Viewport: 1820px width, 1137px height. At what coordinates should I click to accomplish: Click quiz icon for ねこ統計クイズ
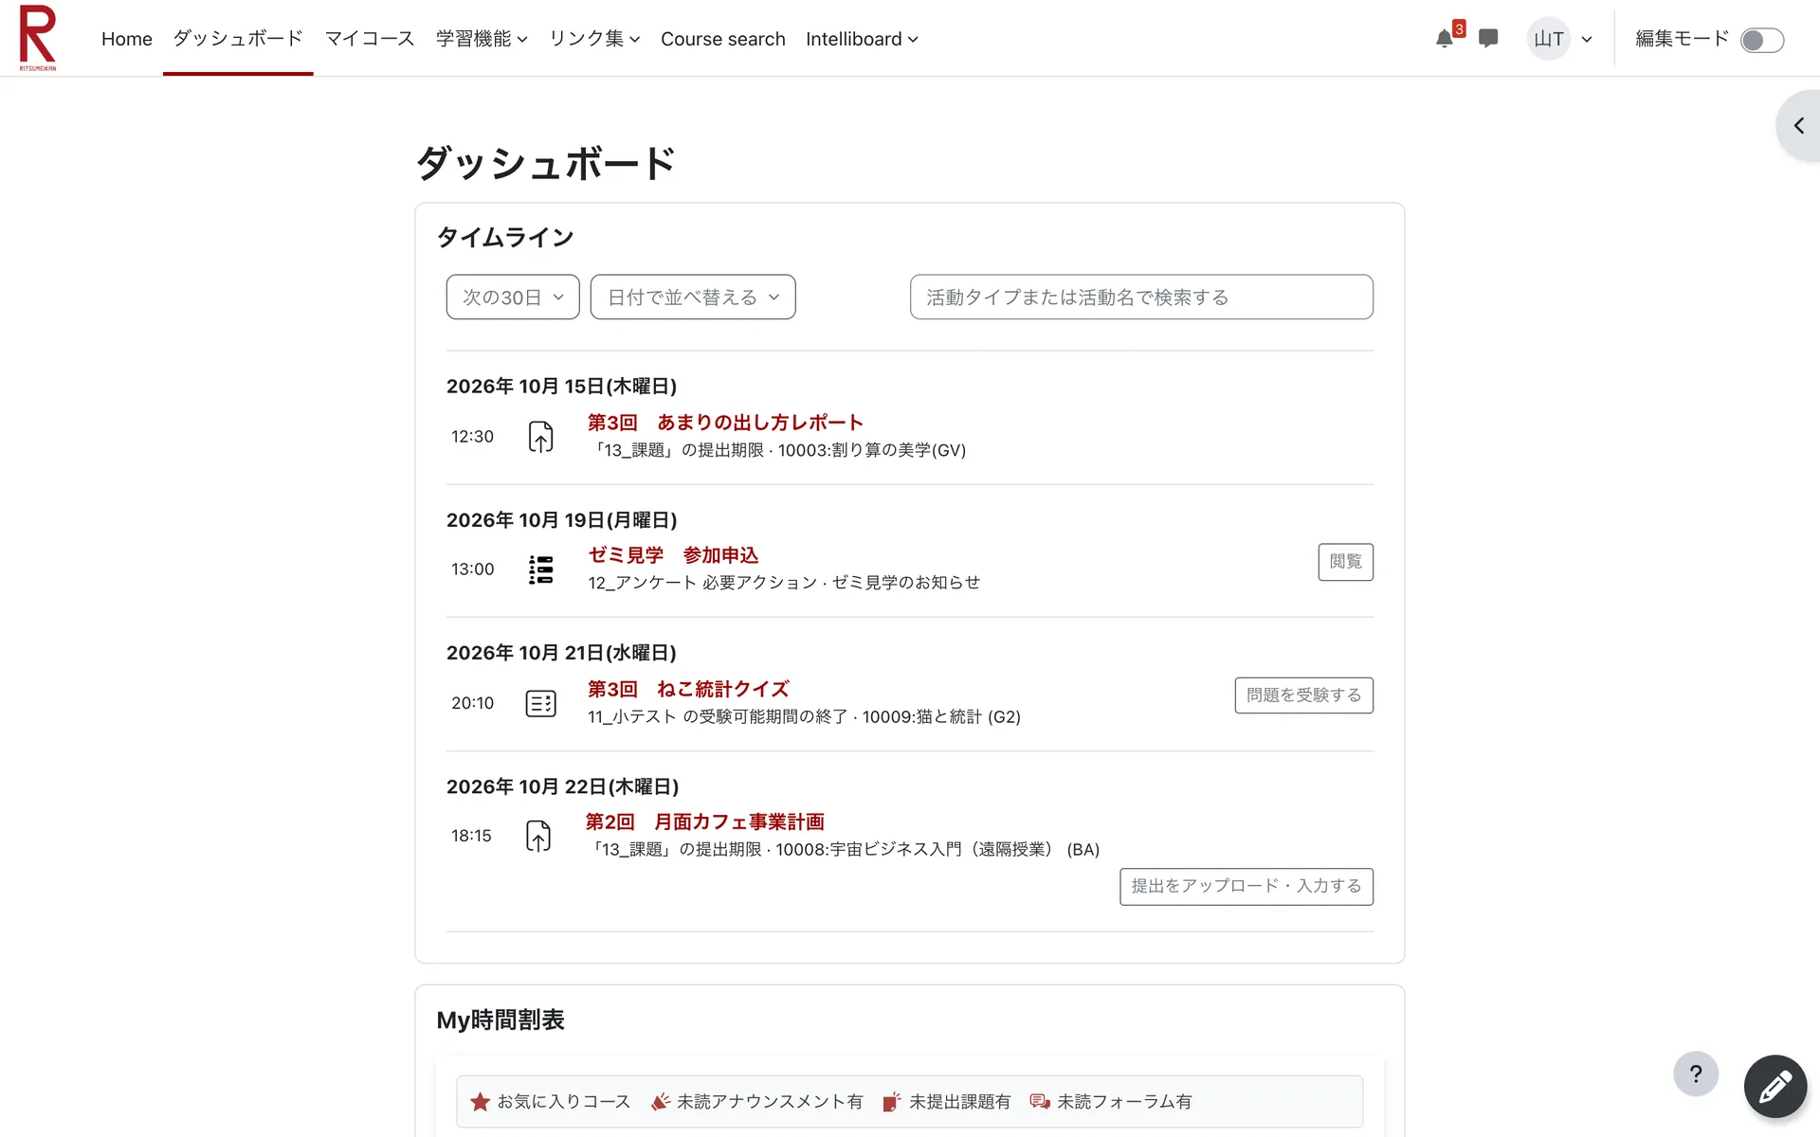(x=540, y=703)
